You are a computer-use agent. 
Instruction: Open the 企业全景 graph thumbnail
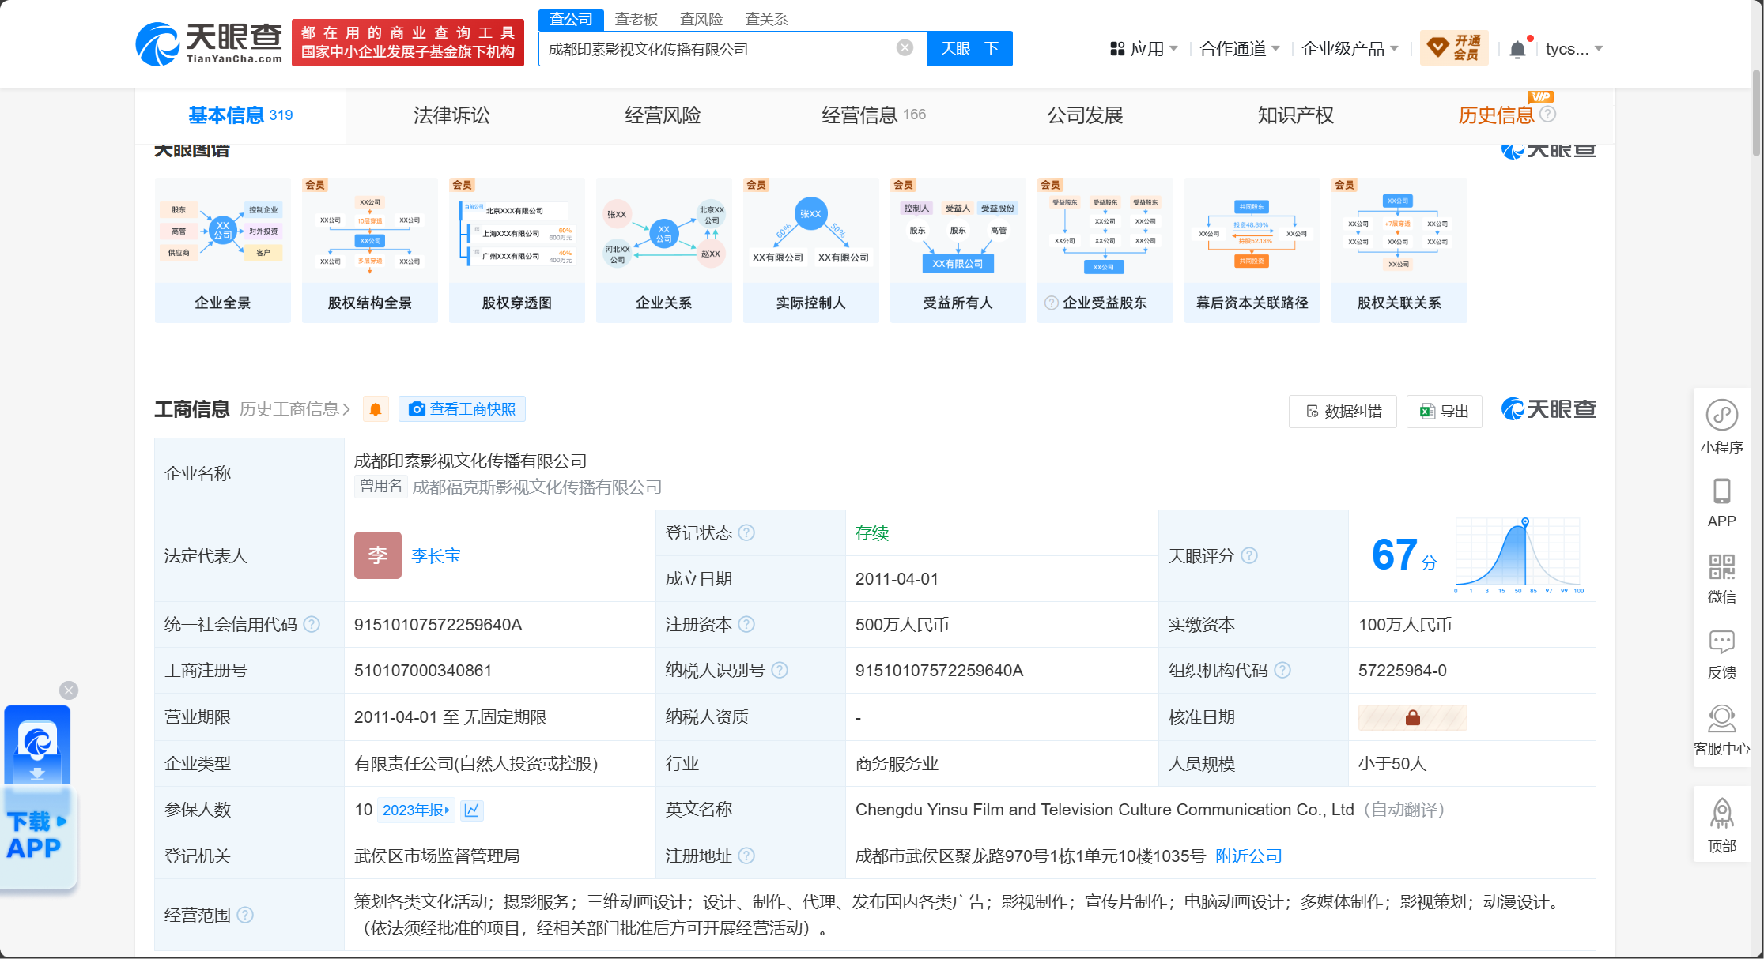pos(223,250)
